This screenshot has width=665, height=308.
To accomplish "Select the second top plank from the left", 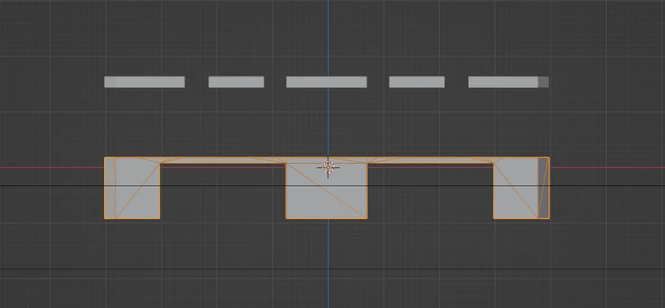I will coord(236,82).
